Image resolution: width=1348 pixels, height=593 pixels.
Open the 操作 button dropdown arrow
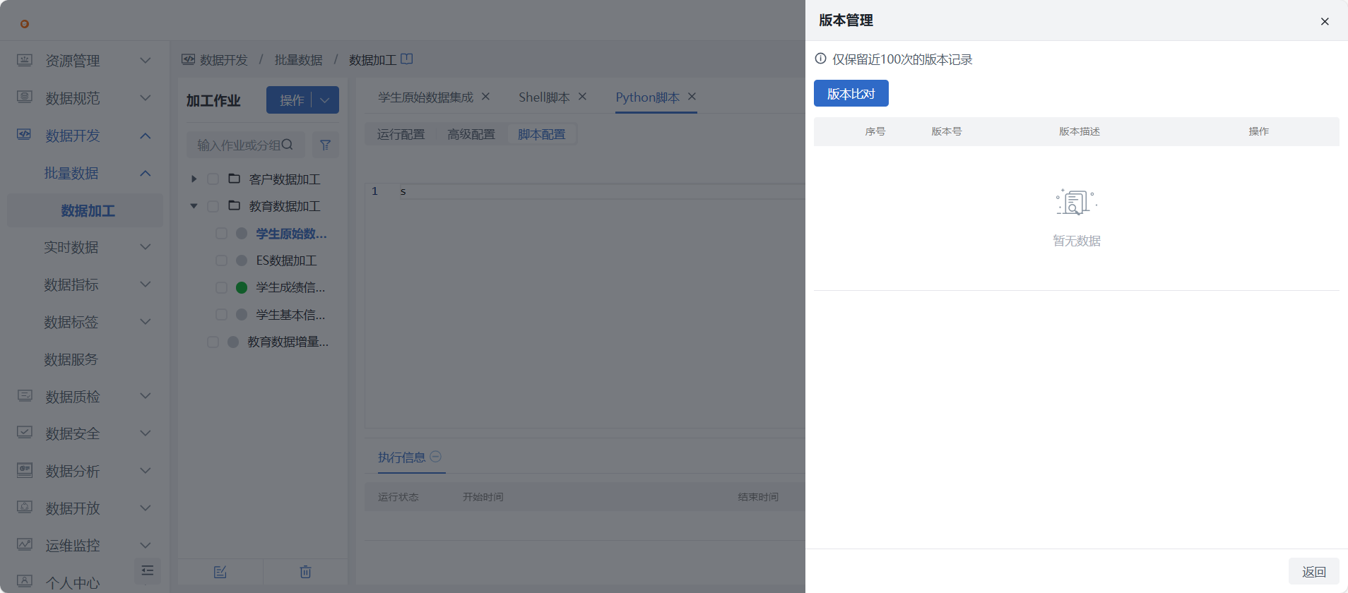pyautogui.click(x=325, y=100)
